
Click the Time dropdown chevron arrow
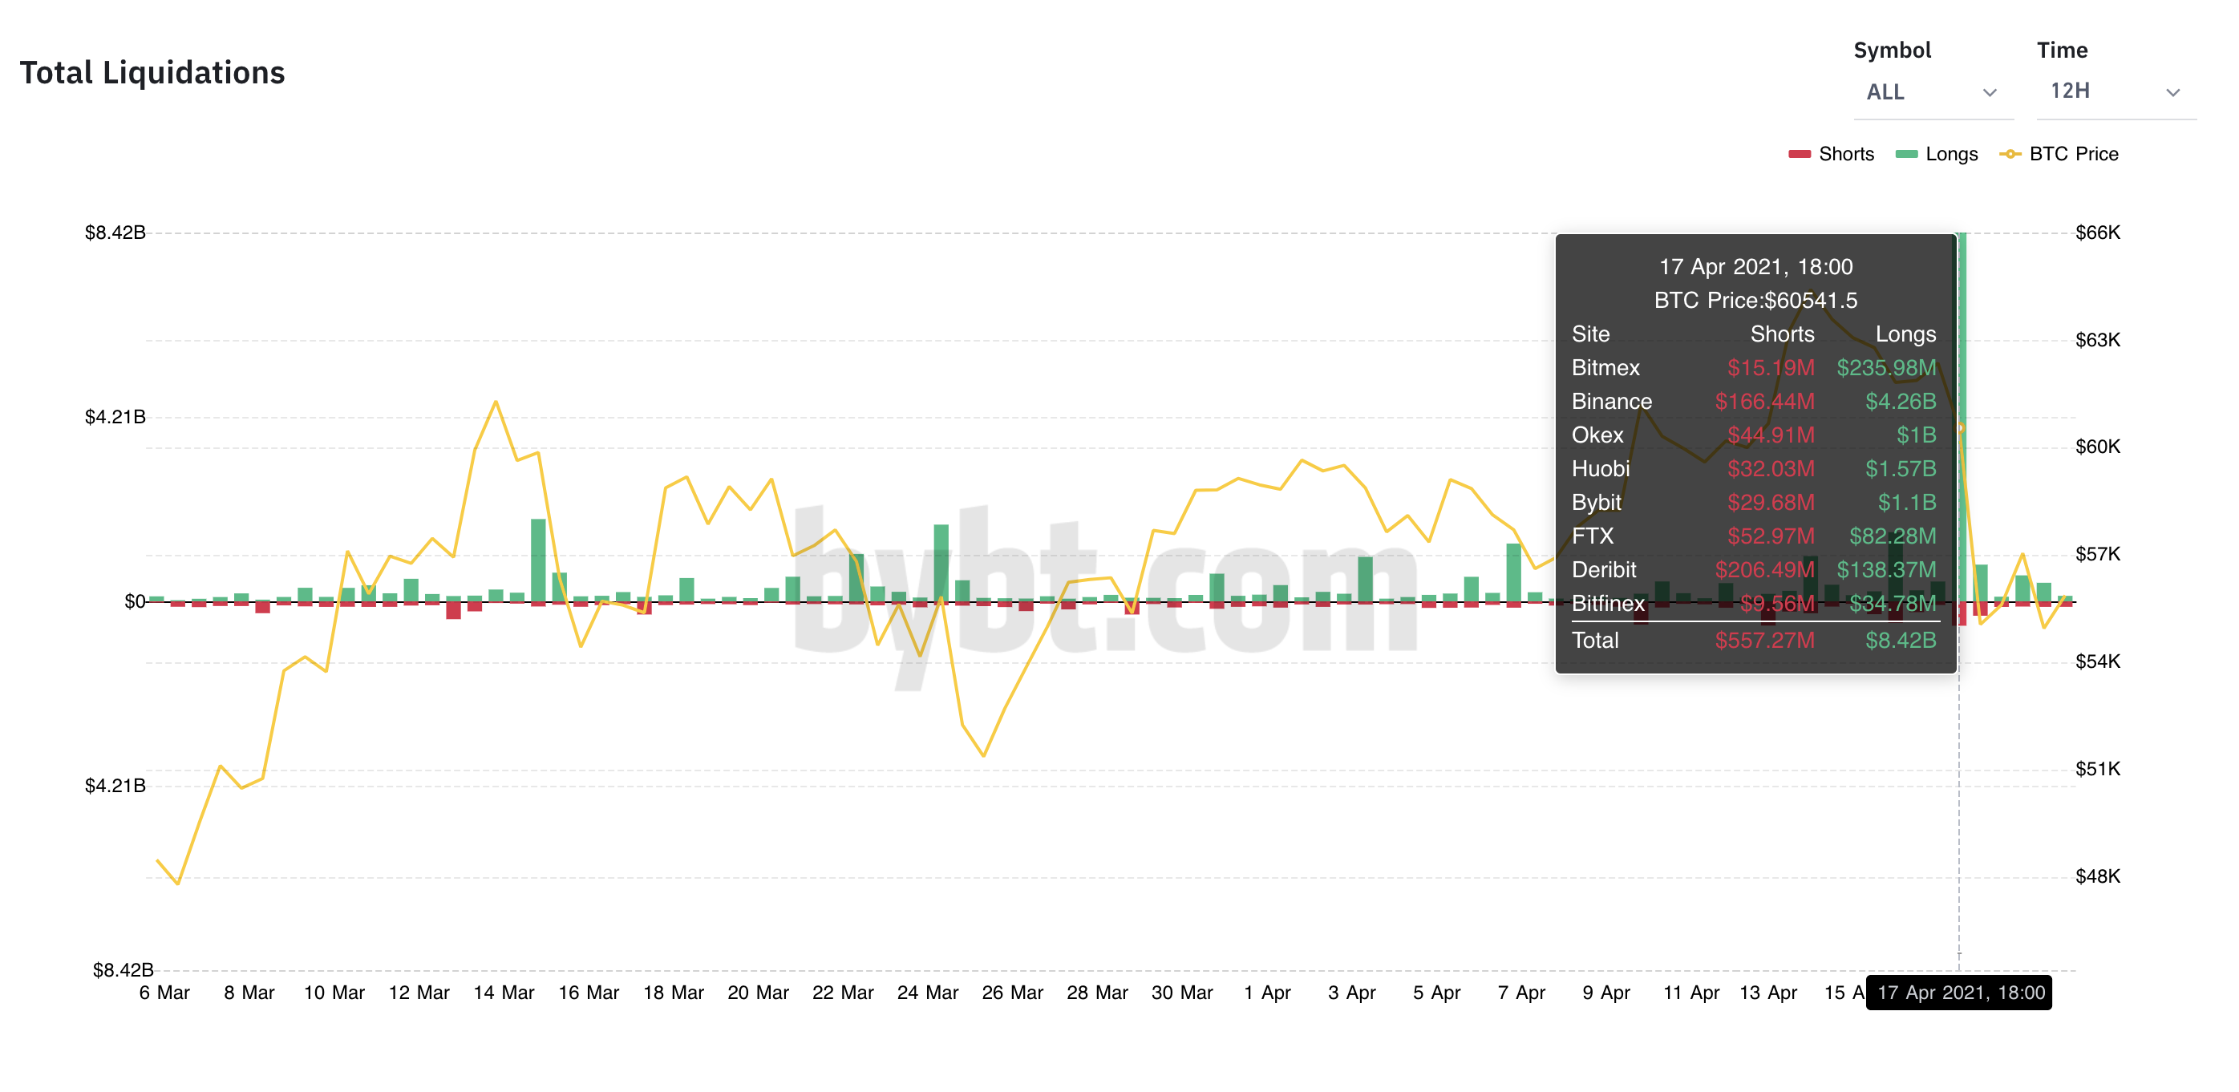(x=2172, y=92)
